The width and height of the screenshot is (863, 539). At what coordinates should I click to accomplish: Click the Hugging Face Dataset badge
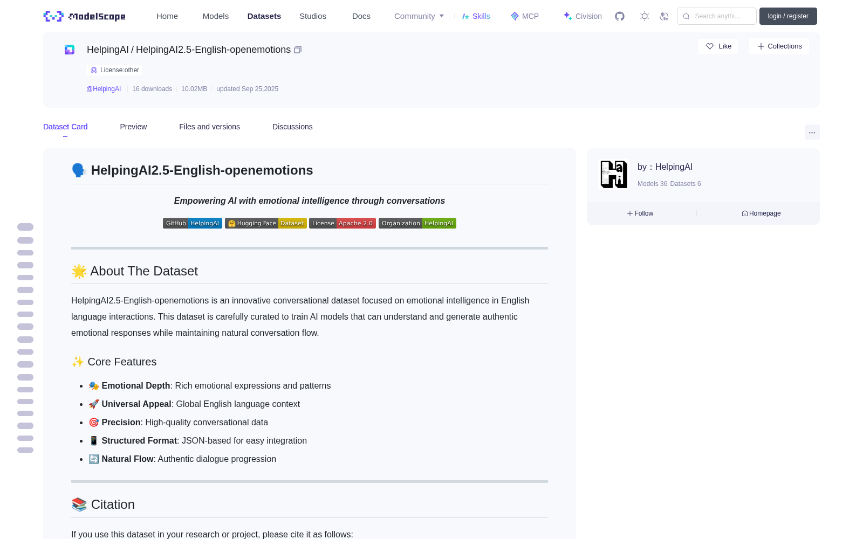tap(266, 223)
